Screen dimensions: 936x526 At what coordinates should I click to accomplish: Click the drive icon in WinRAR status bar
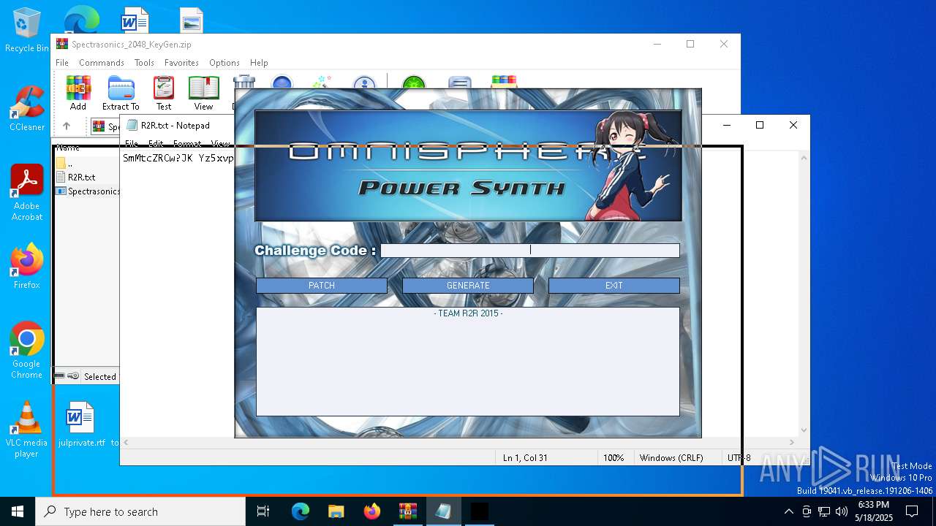coord(59,376)
